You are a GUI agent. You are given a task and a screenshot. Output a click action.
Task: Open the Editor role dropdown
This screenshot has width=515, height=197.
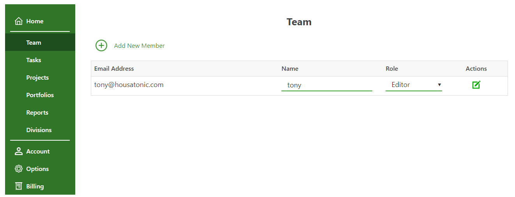(414, 85)
